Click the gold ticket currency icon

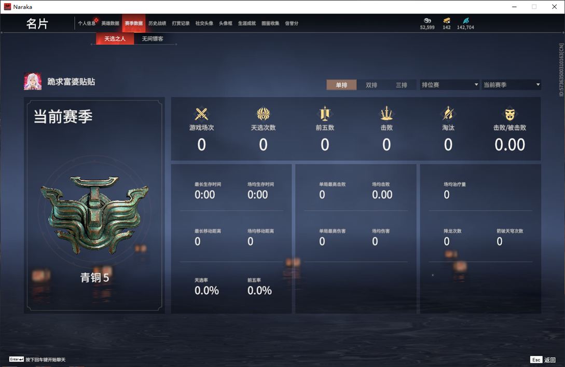tap(447, 21)
